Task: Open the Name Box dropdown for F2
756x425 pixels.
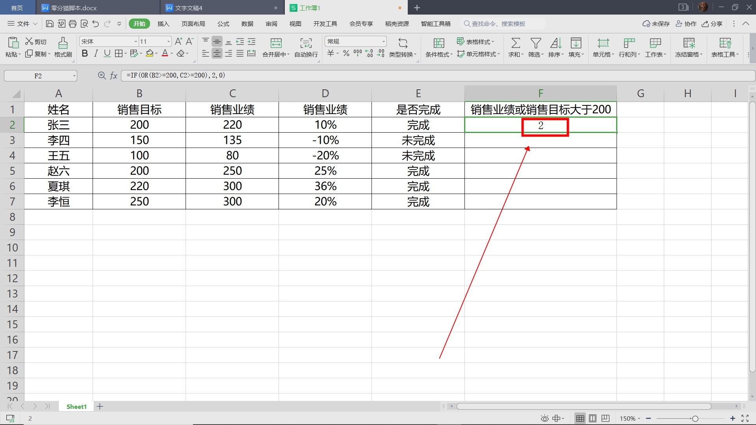Action: (x=74, y=76)
